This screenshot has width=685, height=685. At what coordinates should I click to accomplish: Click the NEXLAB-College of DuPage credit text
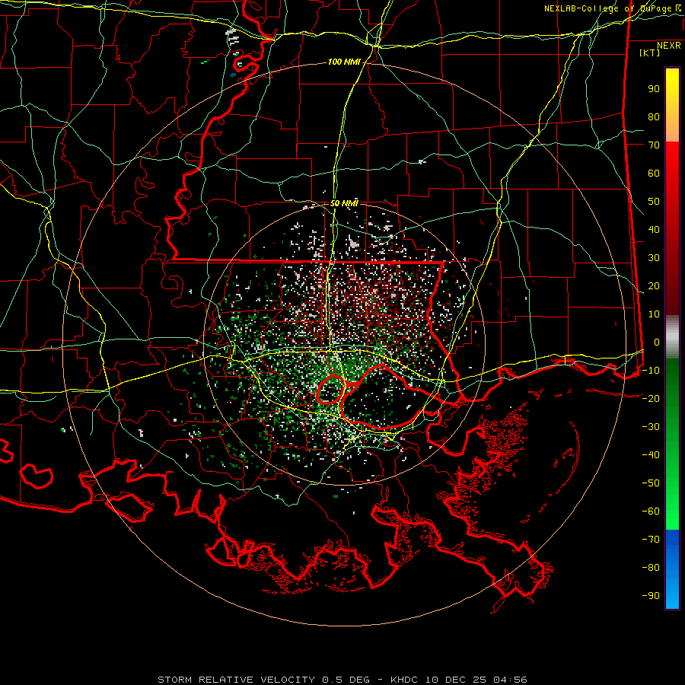(612, 8)
